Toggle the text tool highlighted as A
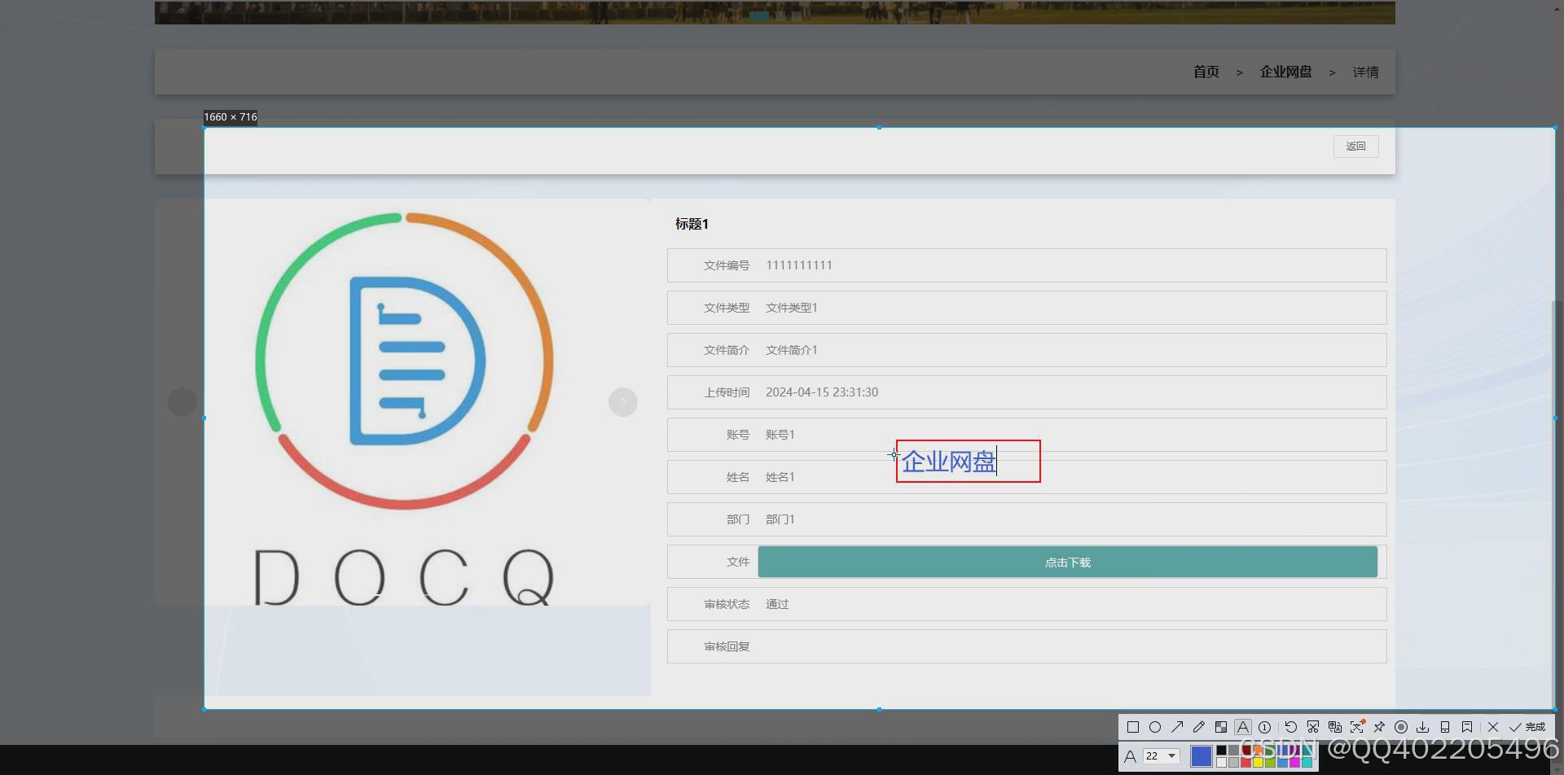The height and width of the screenshot is (775, 1564). coord(1241,727)
